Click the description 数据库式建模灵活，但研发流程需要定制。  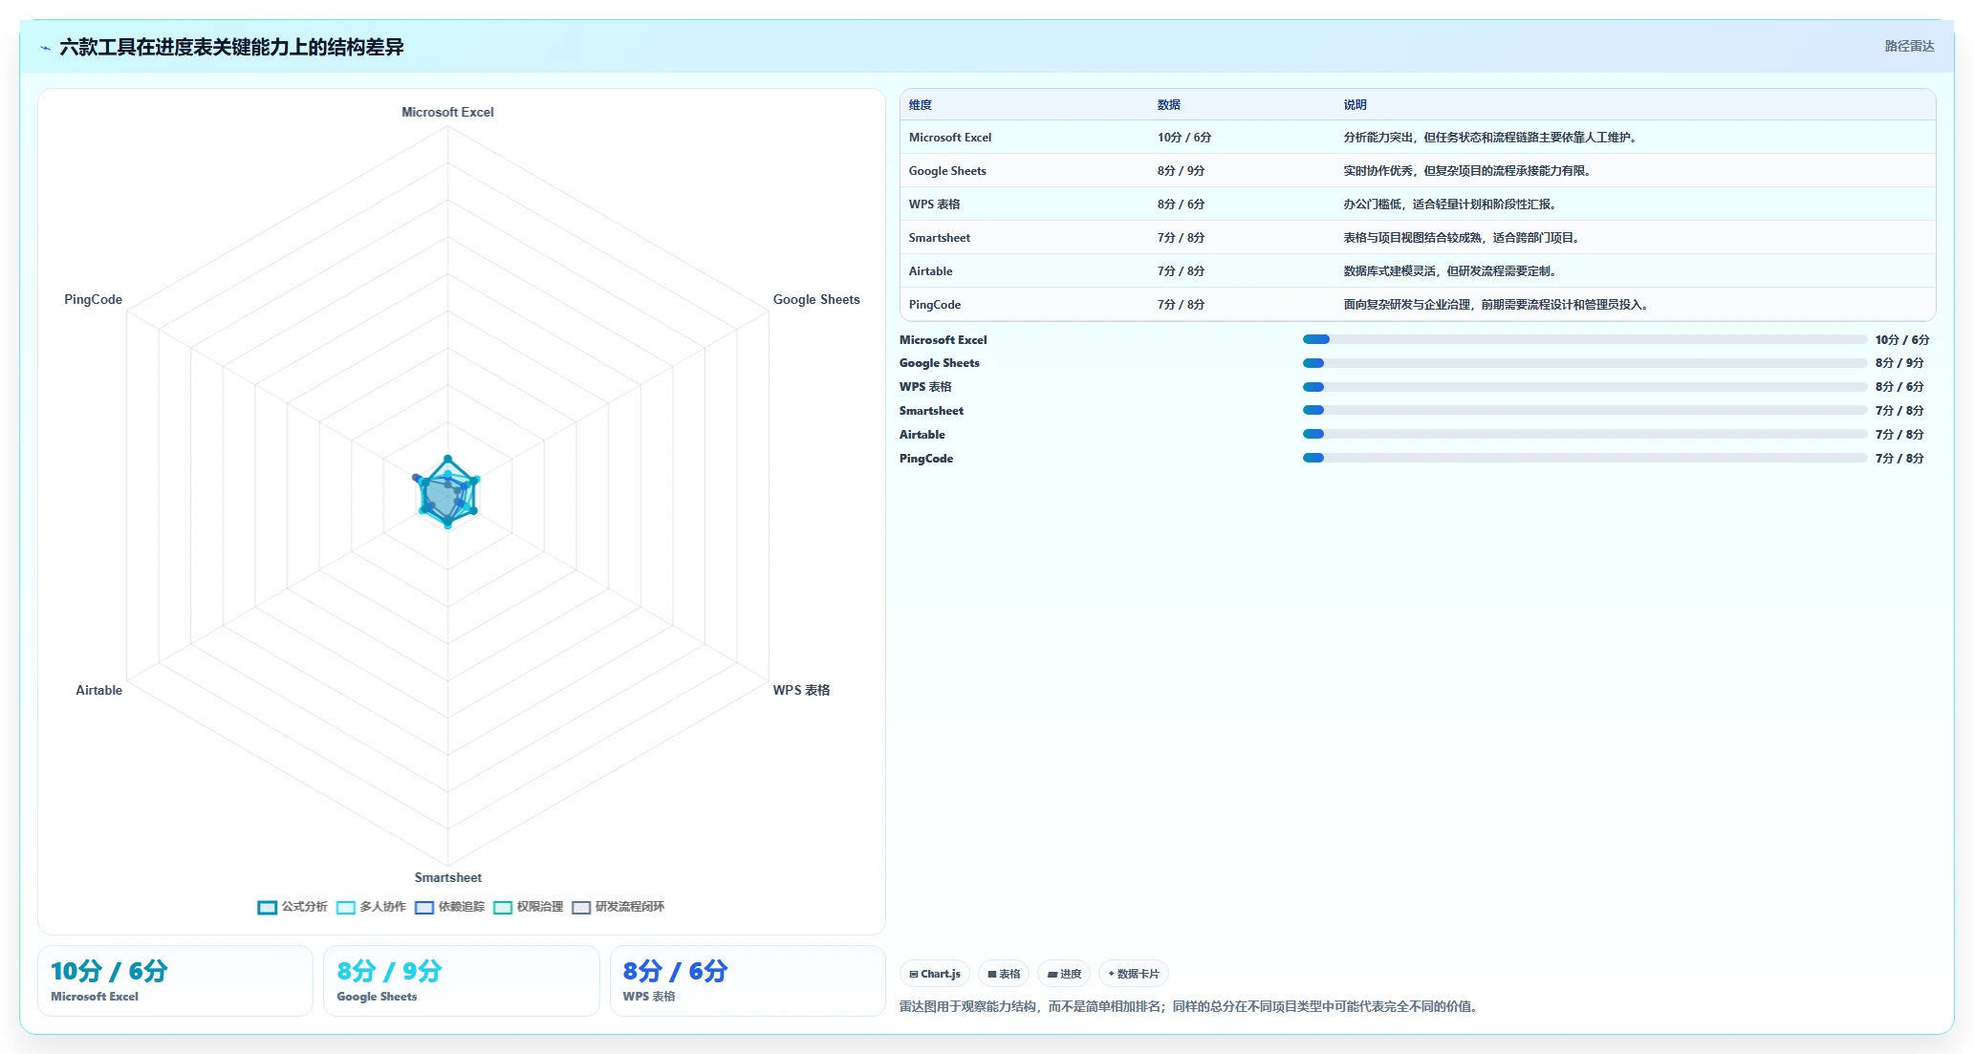[x=1452, y=271]
